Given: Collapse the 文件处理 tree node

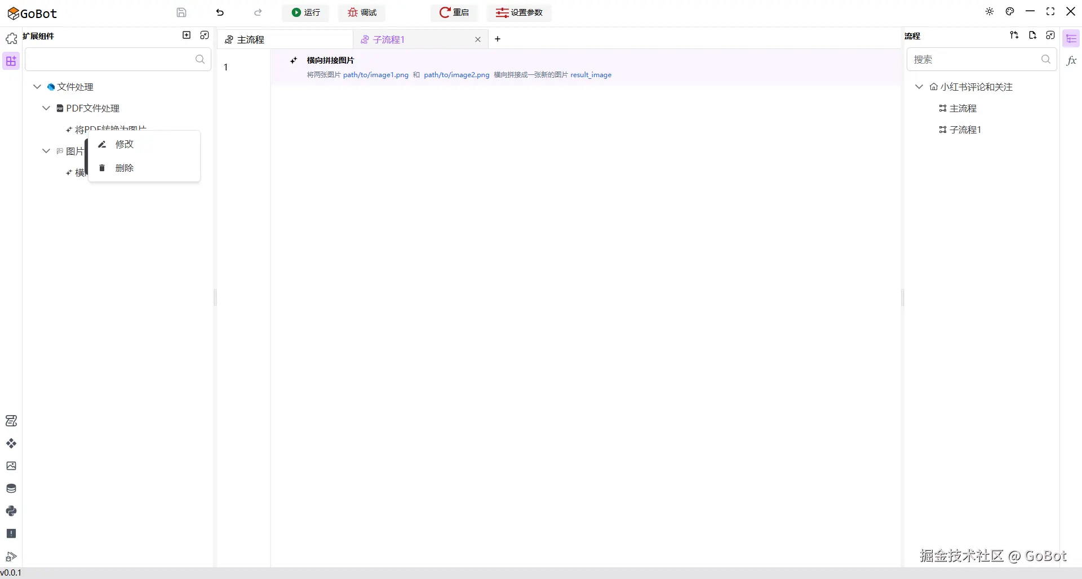Looking at the screenshot, I should click(37, 87).
